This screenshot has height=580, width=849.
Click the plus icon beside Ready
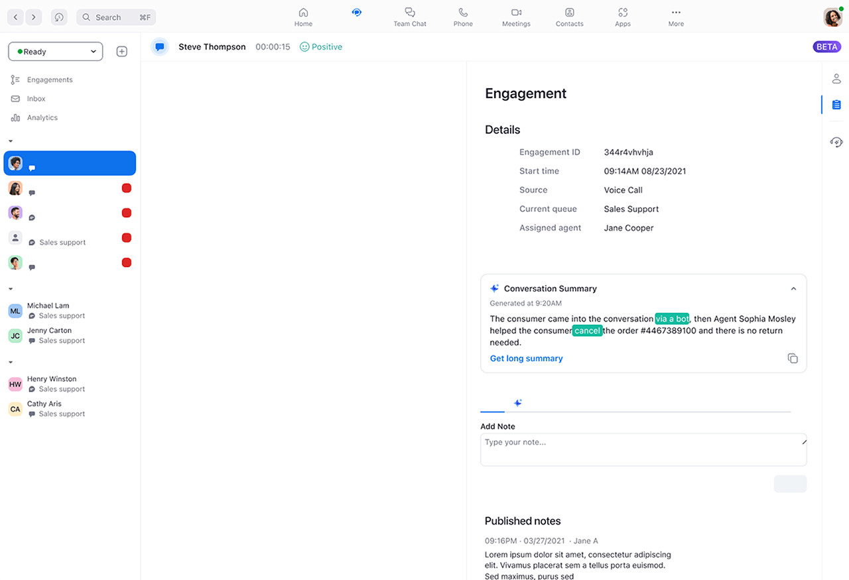(x=121, y=52)
